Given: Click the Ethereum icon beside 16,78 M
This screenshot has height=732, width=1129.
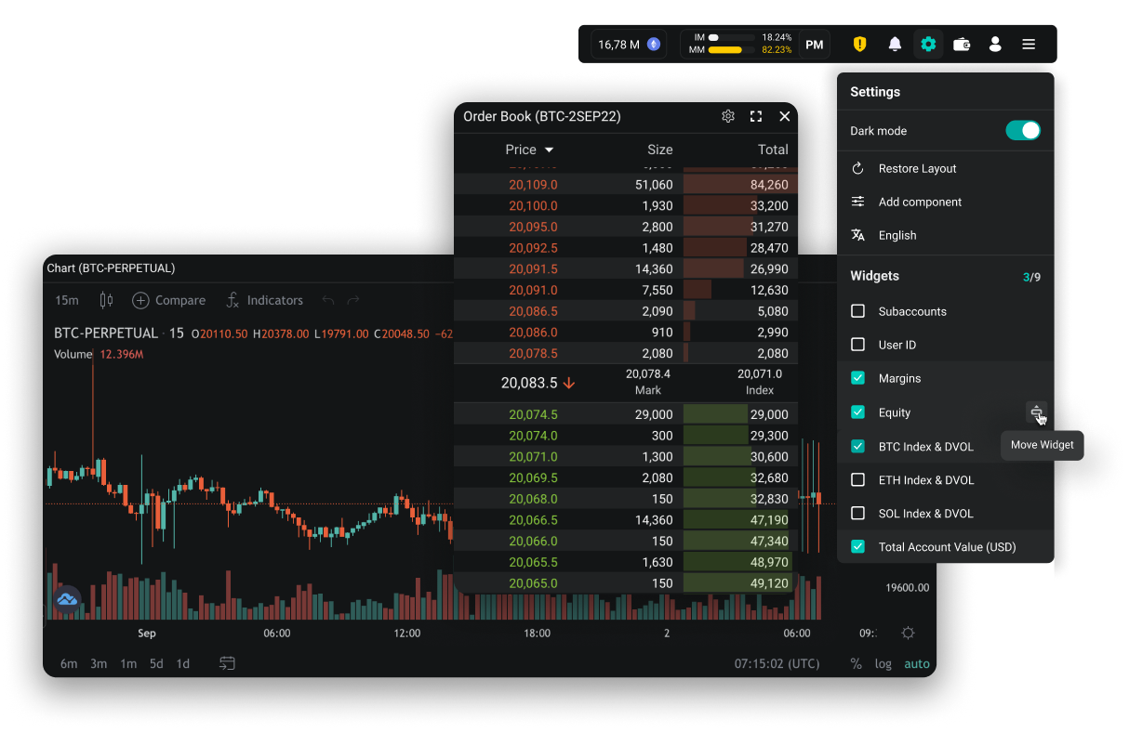Looking at the screenshot, I should click(654, 44).
